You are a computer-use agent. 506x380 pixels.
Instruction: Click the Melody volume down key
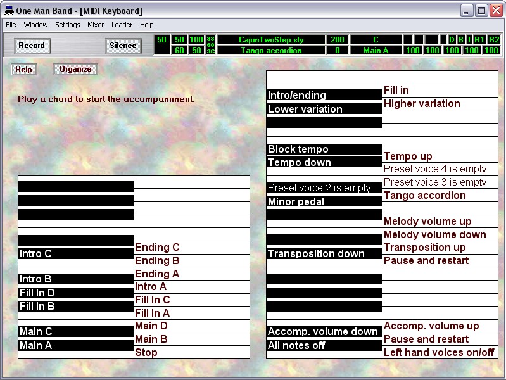click(440, 234)
